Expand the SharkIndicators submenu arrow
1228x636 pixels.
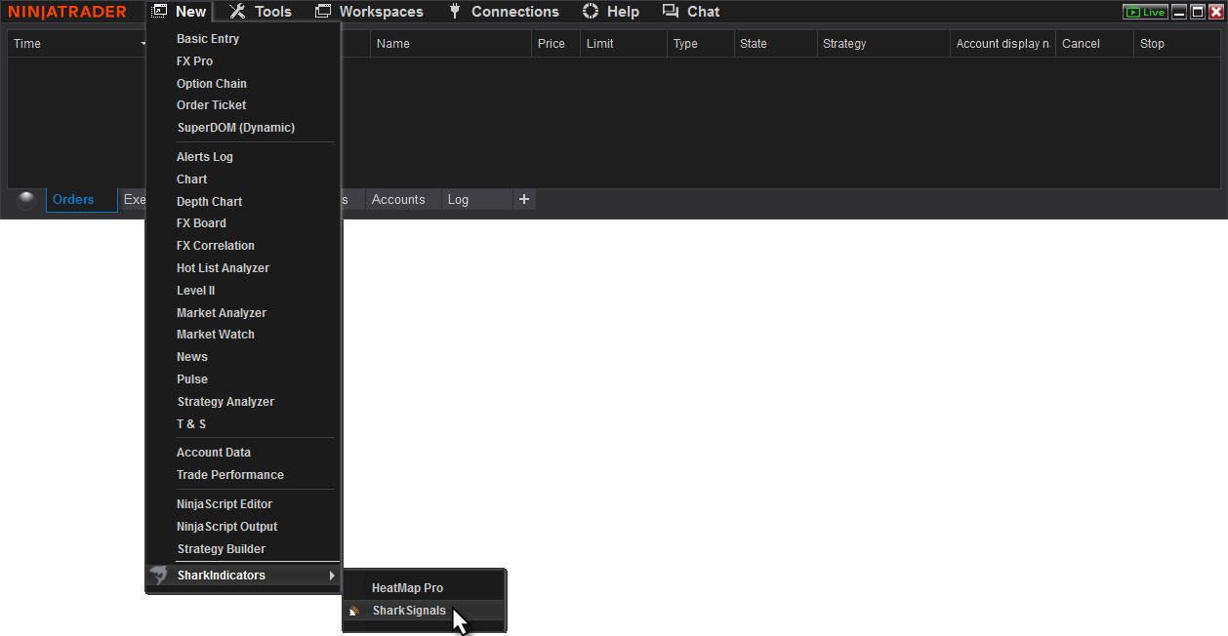[x=332, y=576]
